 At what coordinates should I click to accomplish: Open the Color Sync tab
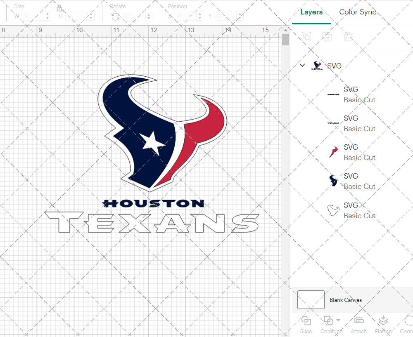pyautogui.click(x=357, y=12)
